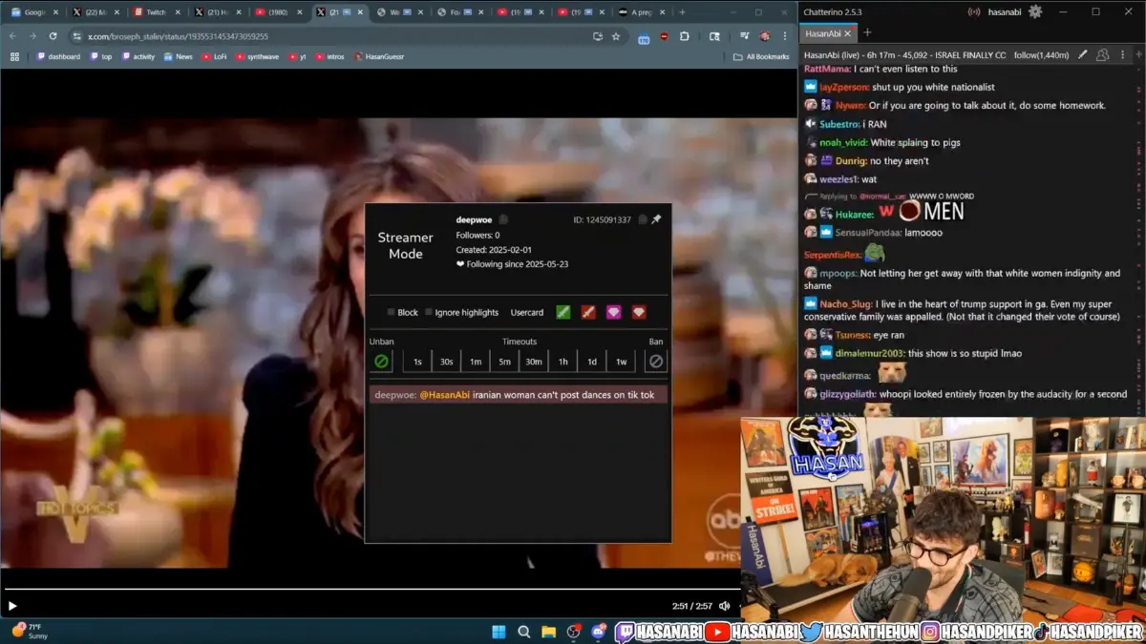Enable the Block checkbox

392,312
